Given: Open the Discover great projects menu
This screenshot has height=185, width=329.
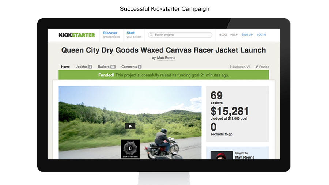Looking at the screenshot, I should pyautogui.click(x=111, y=35).
